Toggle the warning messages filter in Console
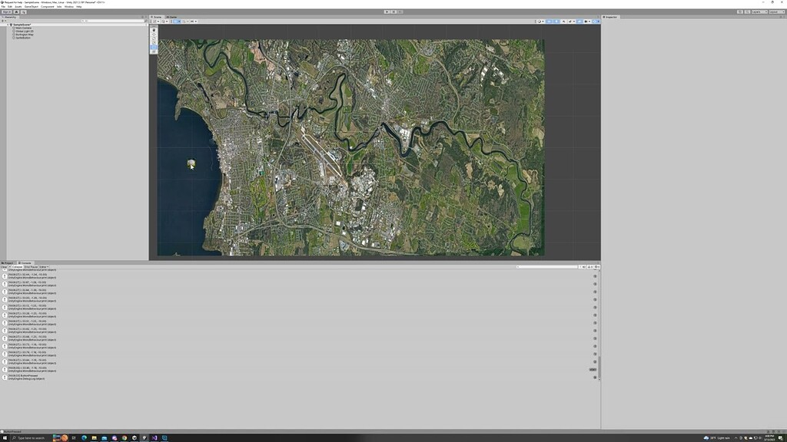 tap(589, 266)
